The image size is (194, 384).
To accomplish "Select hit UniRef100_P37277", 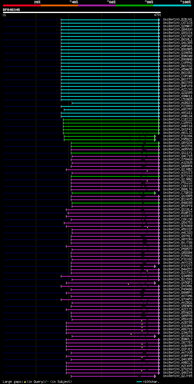I will [x=178, y=266].
